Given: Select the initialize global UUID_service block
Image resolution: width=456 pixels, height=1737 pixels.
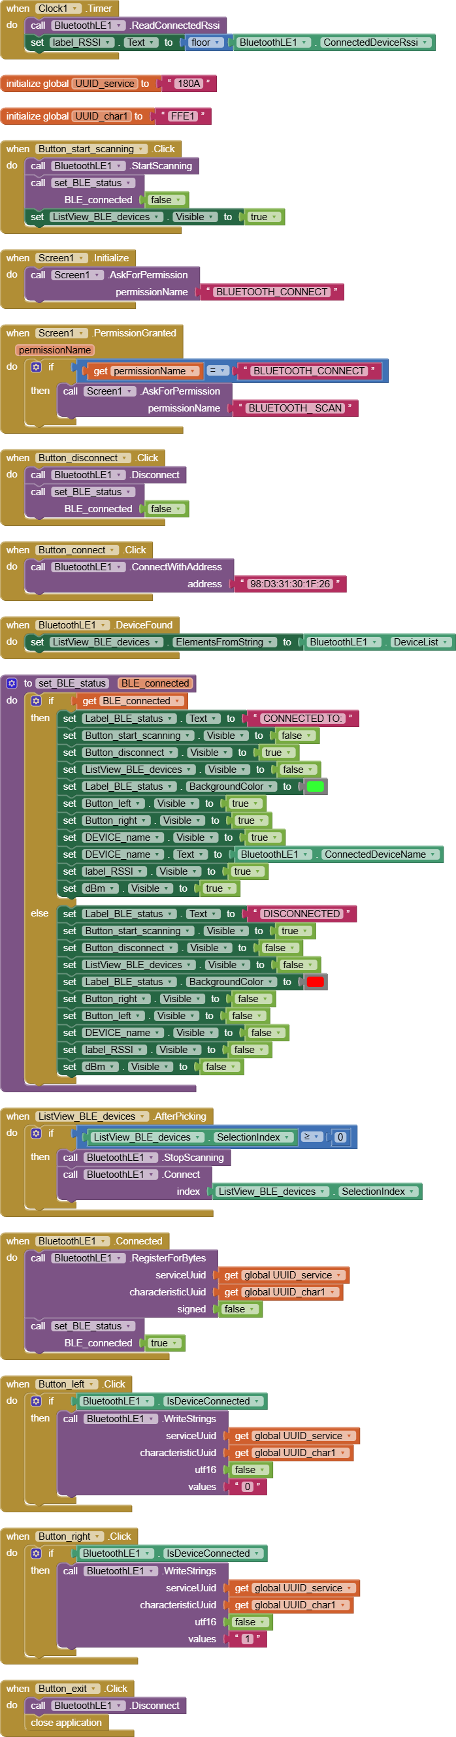Looking at the screenshot, I should pos(37,84).
